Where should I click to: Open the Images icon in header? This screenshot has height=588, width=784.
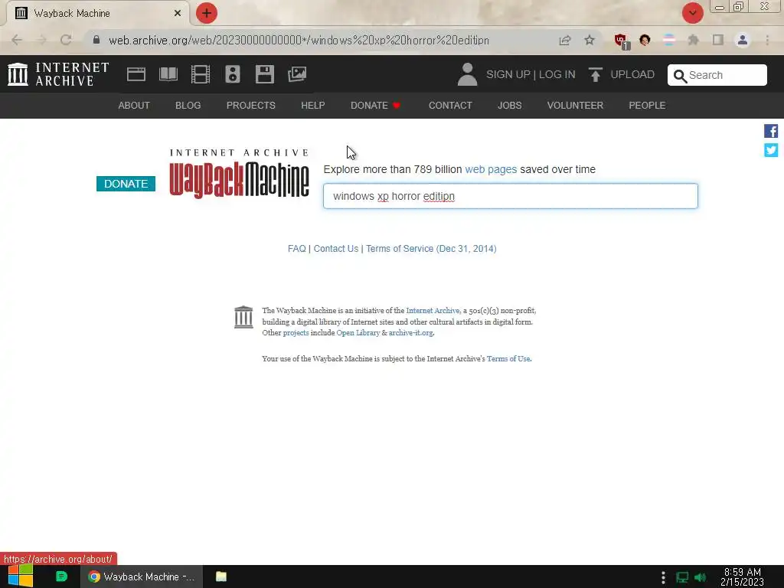pyautogui.click(x=297, y=74)
